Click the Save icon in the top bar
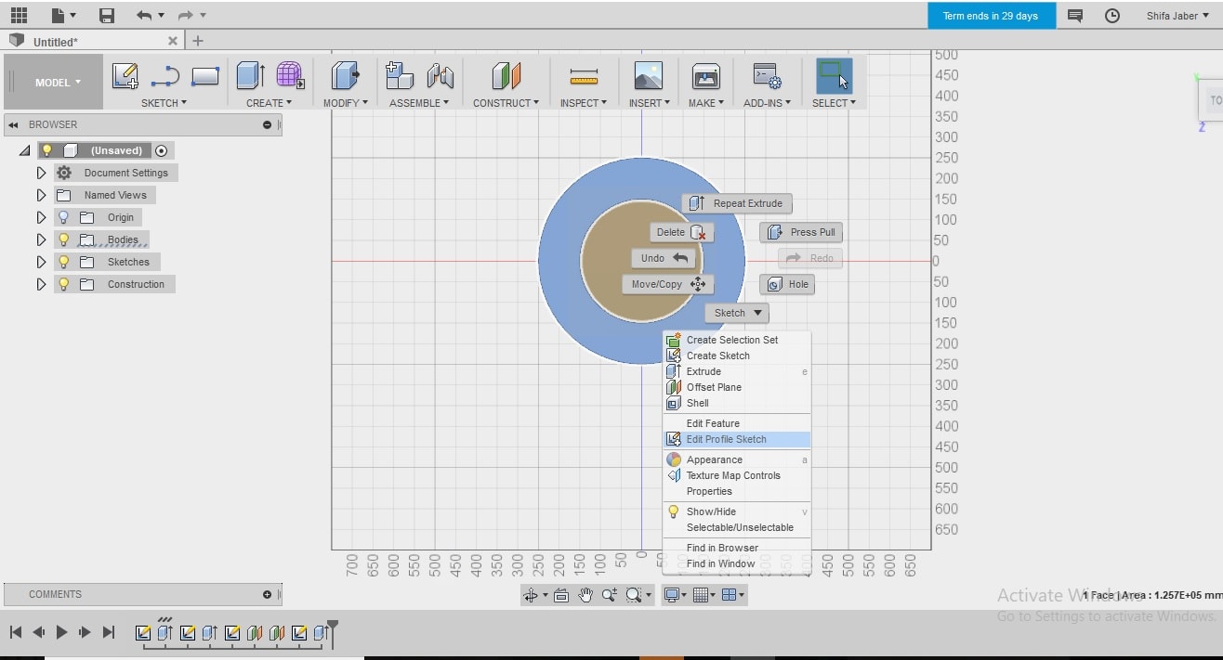Viewport: 1223px width, 660px height. (107, 15)
